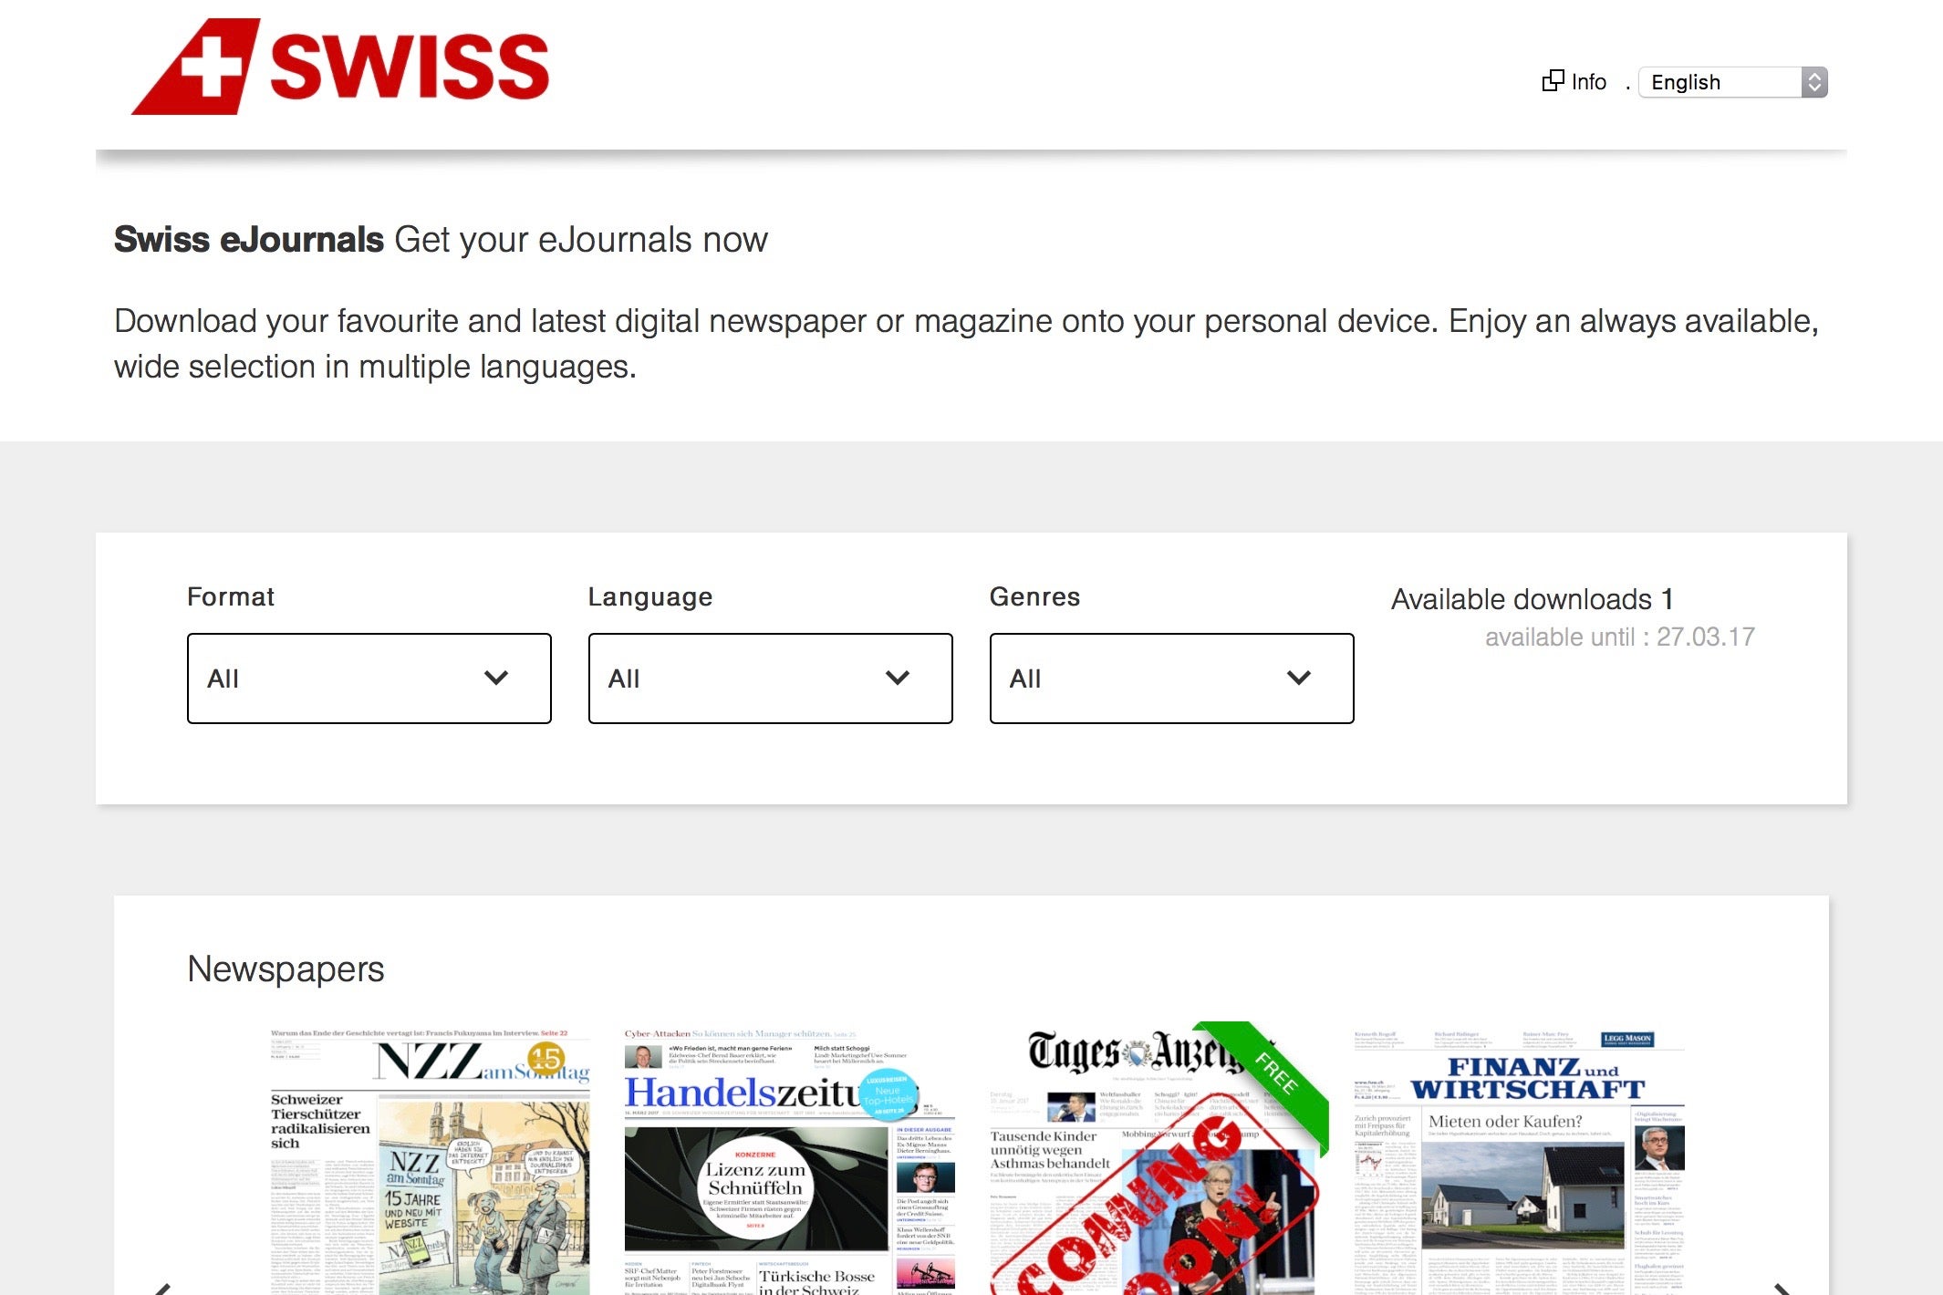1943x1295 pixels.
Task: Click the 'Available downloads 1' text
Action: point(1532,599)
